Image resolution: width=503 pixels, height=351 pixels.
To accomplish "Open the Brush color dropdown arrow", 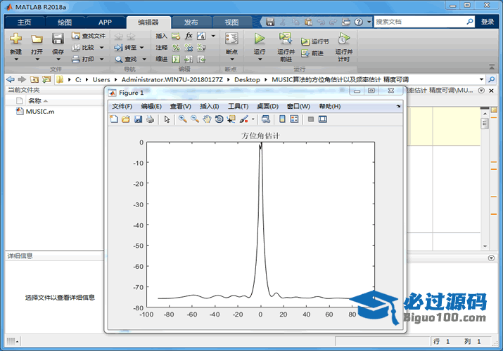I will coord(253,119).
